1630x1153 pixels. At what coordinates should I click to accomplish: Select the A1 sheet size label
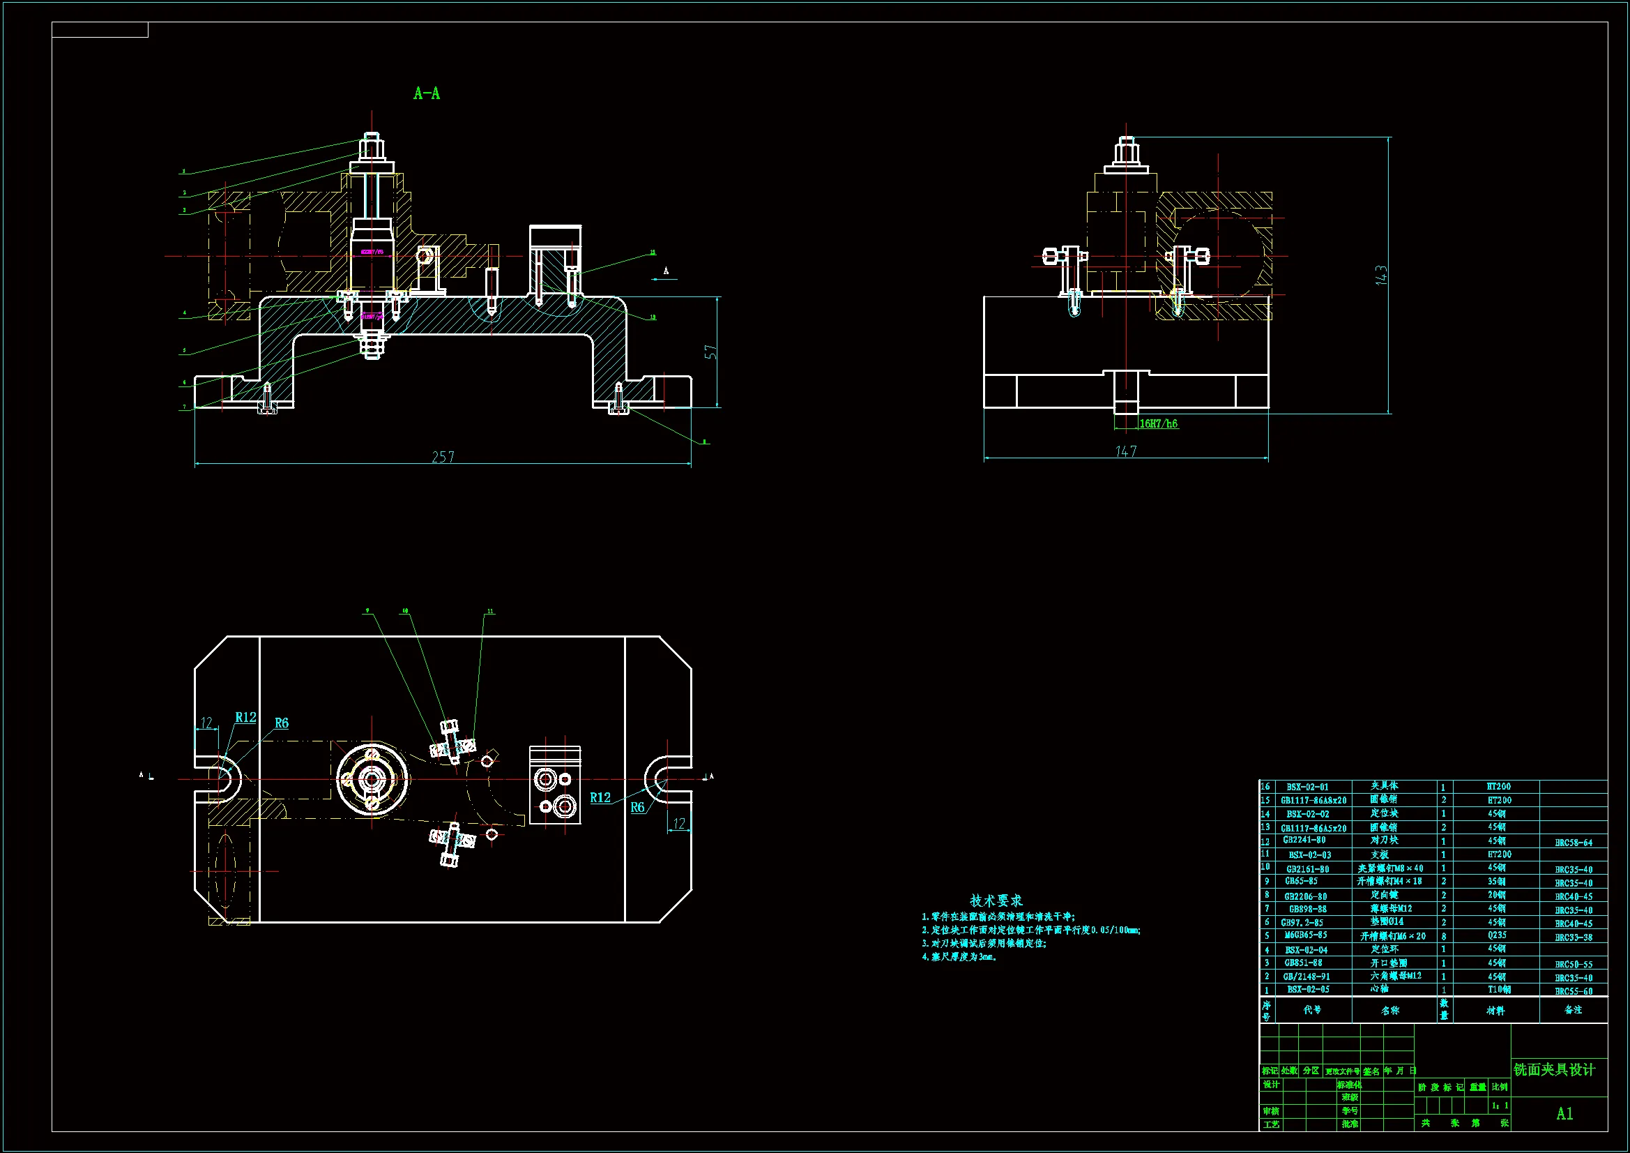[x=1564, y=1113]
